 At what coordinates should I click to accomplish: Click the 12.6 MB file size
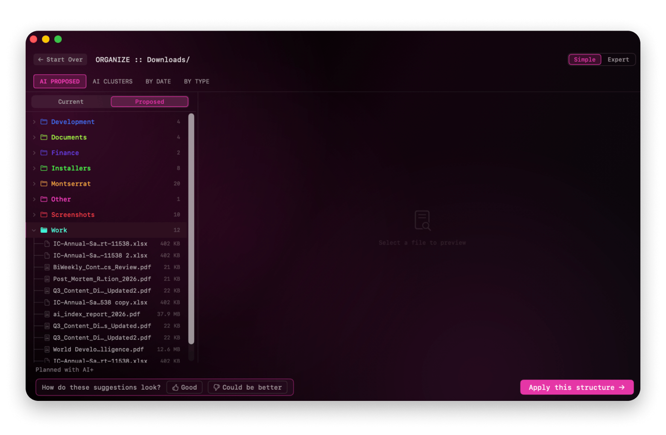pos(169,349)
